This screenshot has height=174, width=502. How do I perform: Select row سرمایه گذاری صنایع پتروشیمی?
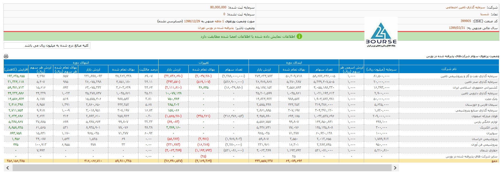(476, 111)
